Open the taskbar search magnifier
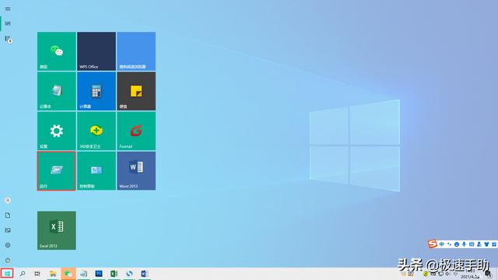 [23, 274]
